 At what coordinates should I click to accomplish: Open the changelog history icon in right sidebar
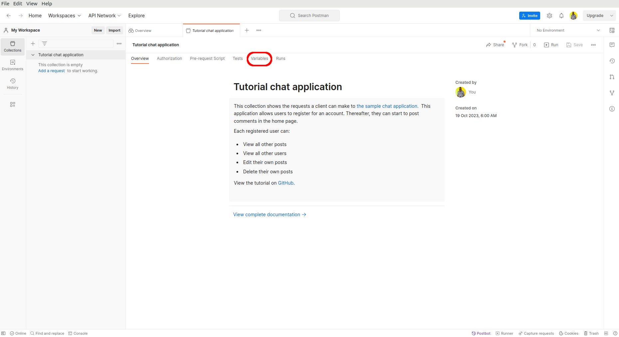612,61
